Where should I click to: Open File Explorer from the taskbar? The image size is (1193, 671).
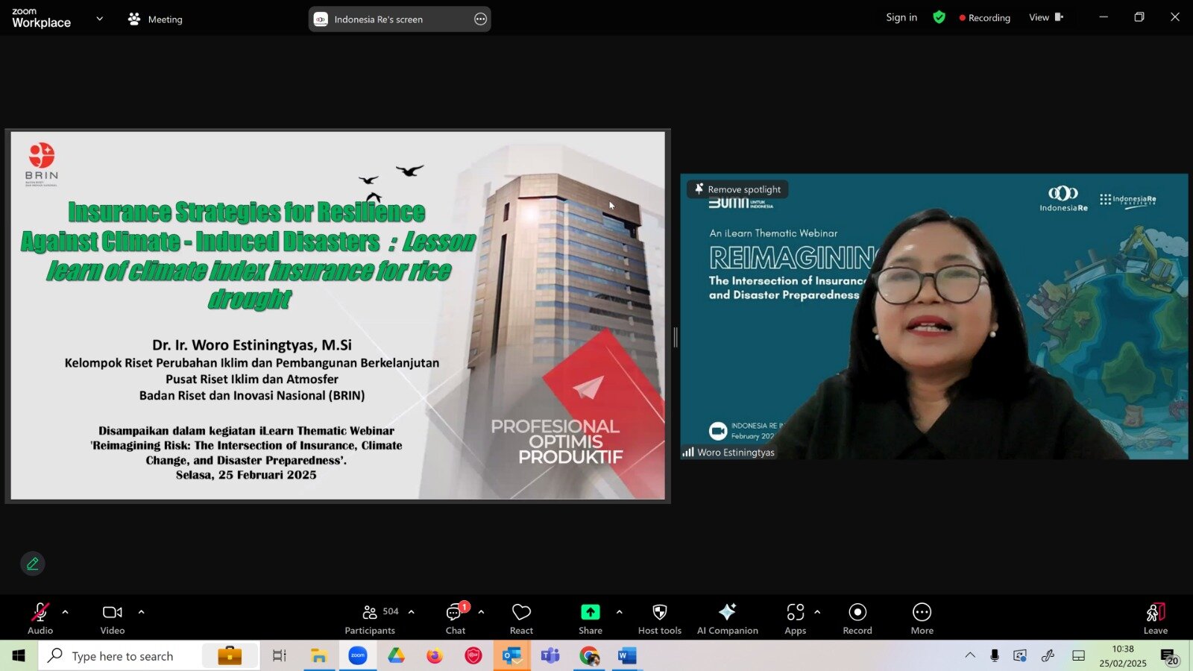tap(319, 656)
